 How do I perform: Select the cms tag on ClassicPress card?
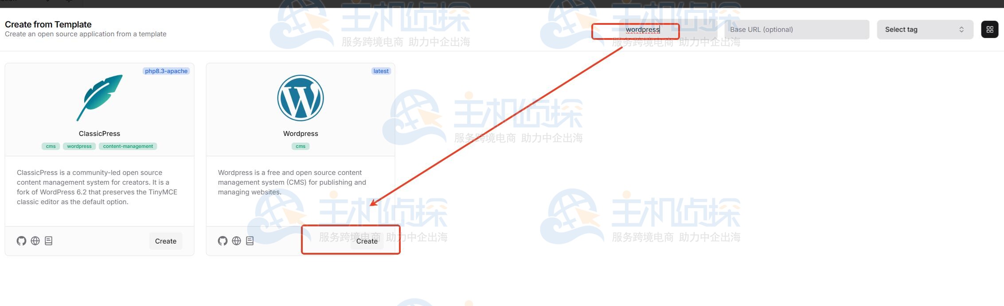51,146
